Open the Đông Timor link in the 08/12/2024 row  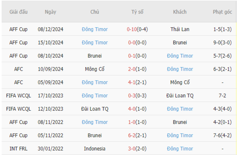(95, 29)
